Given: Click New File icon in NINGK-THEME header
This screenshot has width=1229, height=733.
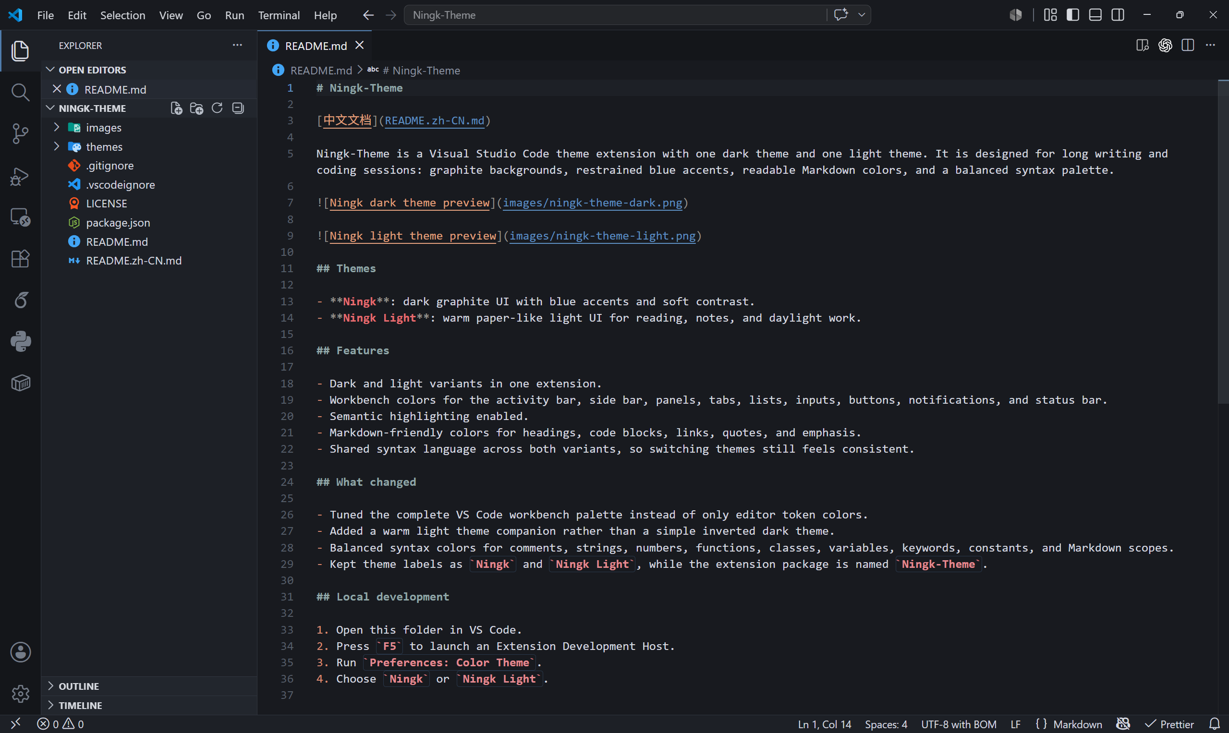Looking at the screenshot, I should tap(176, 108).
